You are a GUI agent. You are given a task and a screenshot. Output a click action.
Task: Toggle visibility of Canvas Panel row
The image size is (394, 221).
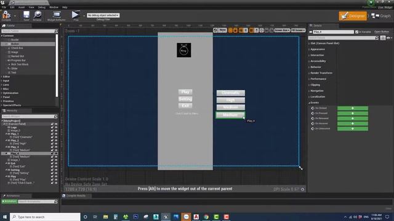(56, 124)
